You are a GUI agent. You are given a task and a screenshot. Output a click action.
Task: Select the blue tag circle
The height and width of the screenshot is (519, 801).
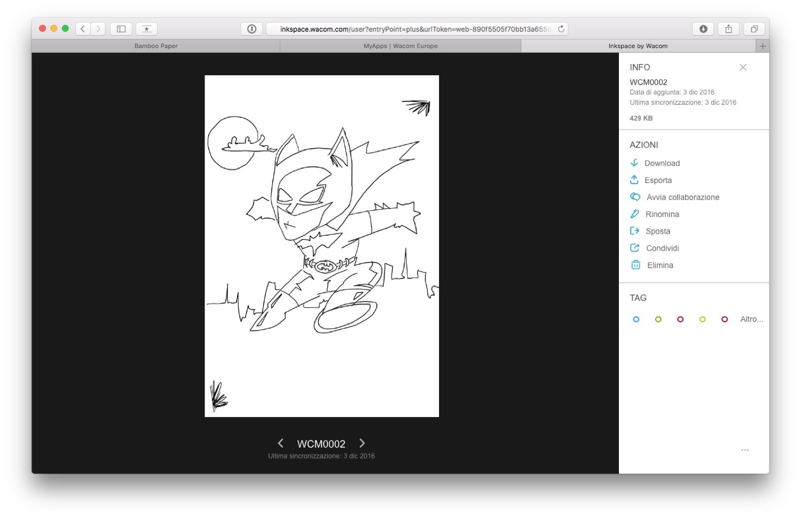pyautogui.click(x=636, y=320)
